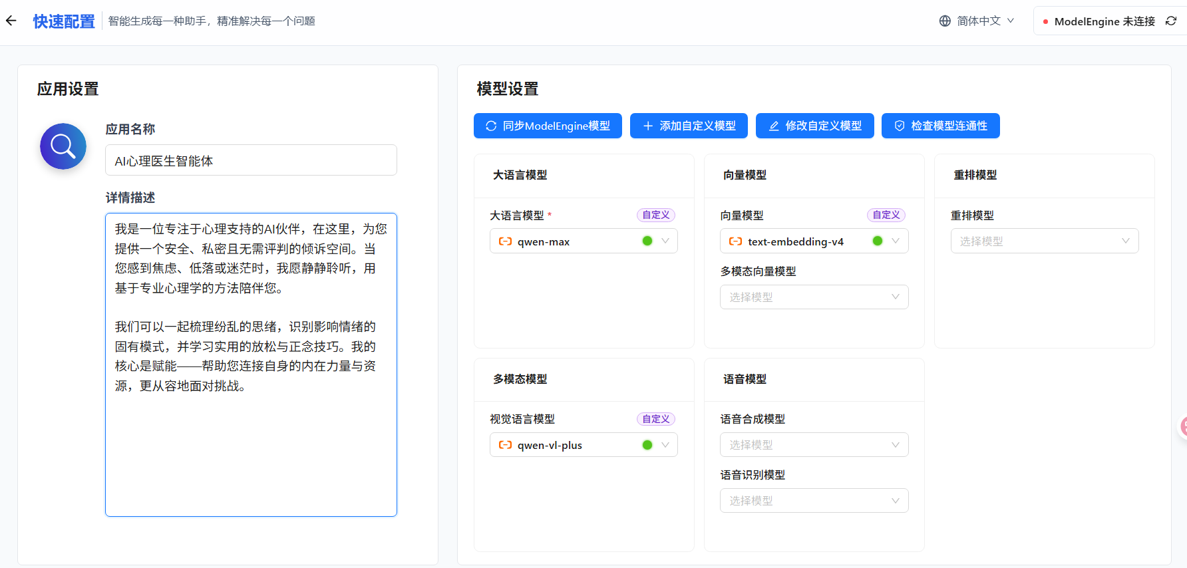Click red dot beside ModelEngine 未连接

[1046, 22]
